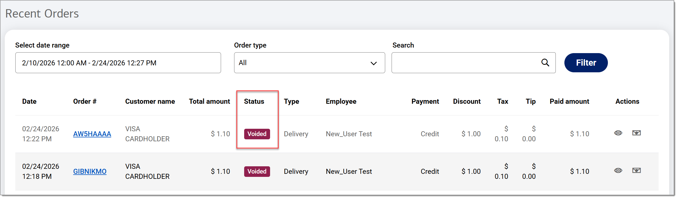Click the Filter button

[586, 63]
